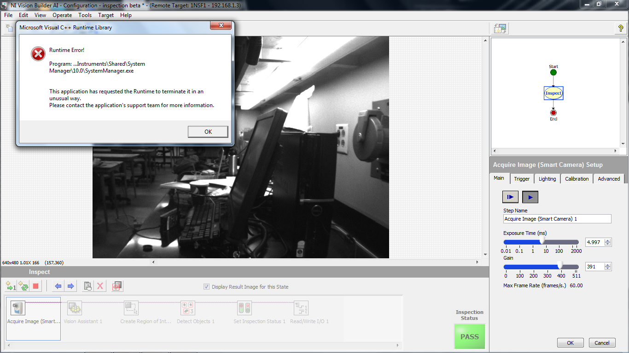Image resolution: width=629 pixels, height=353 pixels.
Task: Toggle main window/state diagram view icon
Action: click(x=500, y=28)
